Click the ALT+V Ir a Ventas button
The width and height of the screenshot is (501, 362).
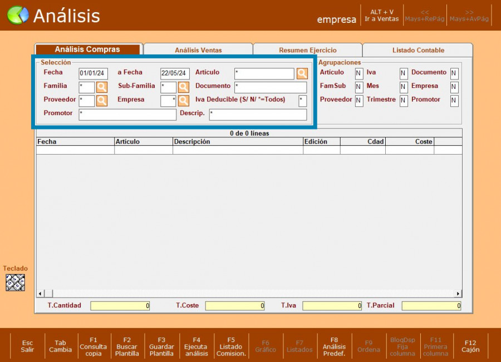coord(381,16)
